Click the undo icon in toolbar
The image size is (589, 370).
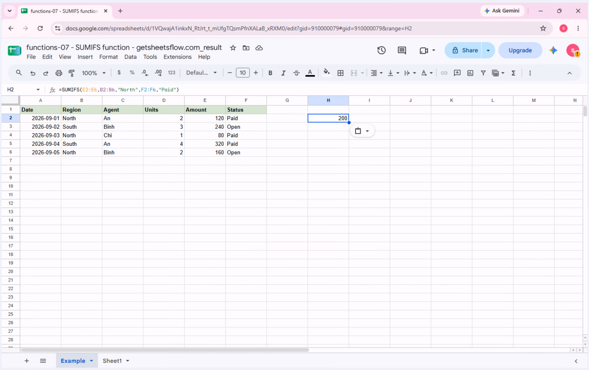[32, 73]
